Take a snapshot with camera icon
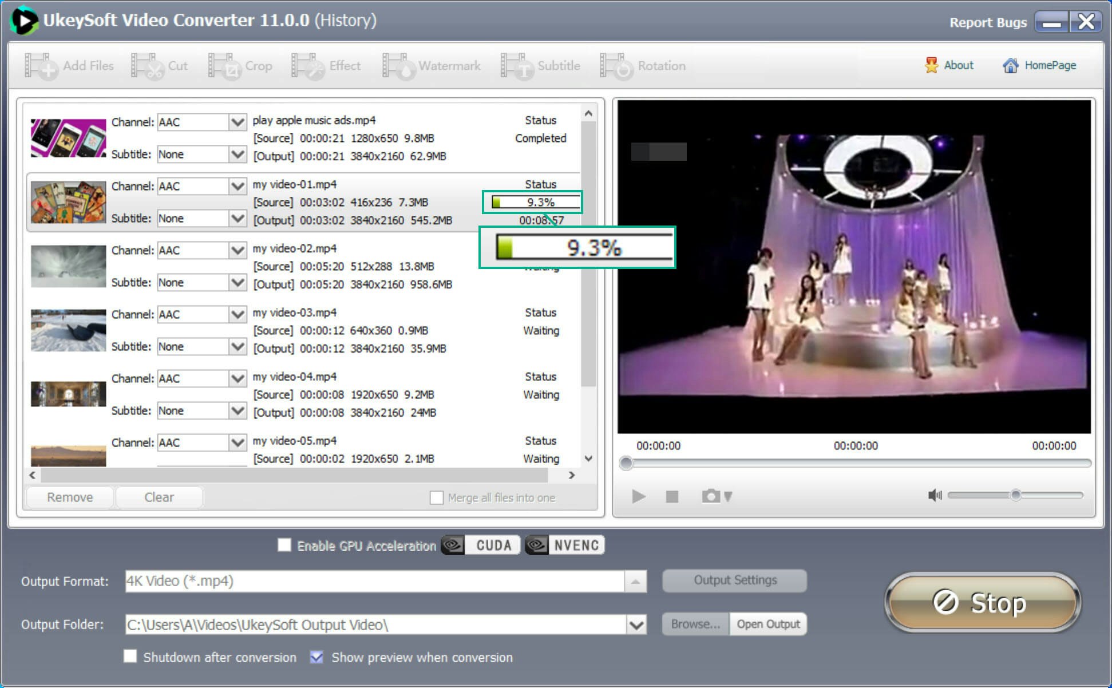Viewport: 1112px width, 688px height. click(711, 496)
